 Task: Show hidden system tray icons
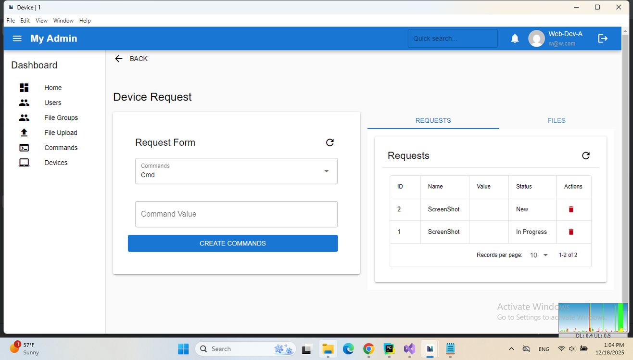pos(511,349)
